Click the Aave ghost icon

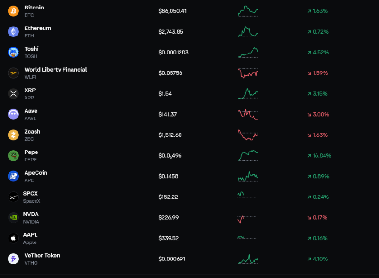click(13, 114)
